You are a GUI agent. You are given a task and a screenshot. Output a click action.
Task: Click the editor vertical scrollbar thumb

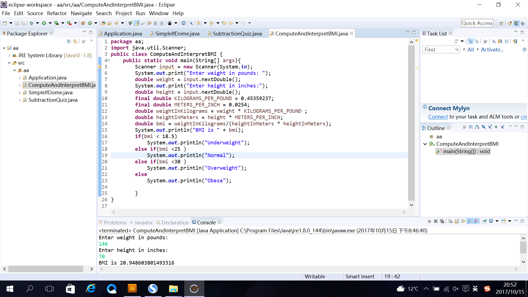tap(411, 123)
